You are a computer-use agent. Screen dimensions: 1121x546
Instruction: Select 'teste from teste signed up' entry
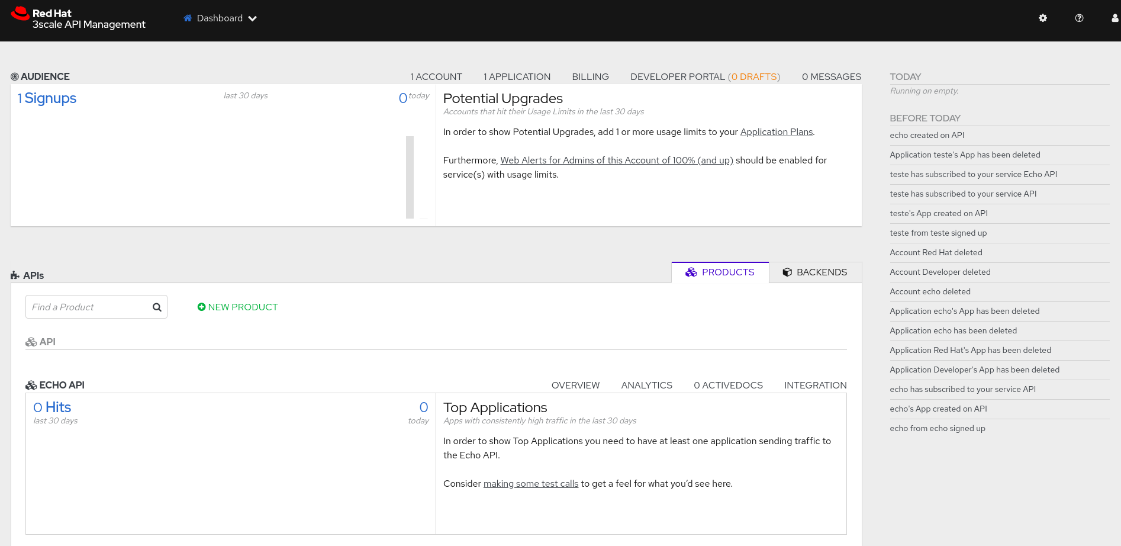click(x=938, y=233)
